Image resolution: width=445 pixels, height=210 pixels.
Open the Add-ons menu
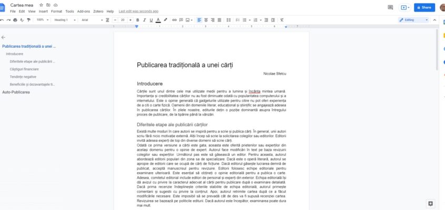(x=84, y=12)
